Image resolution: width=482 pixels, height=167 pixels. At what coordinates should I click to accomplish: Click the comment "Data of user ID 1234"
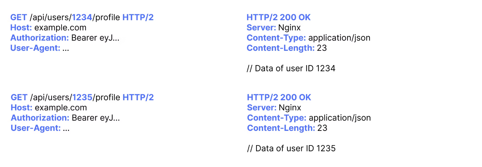291,68
